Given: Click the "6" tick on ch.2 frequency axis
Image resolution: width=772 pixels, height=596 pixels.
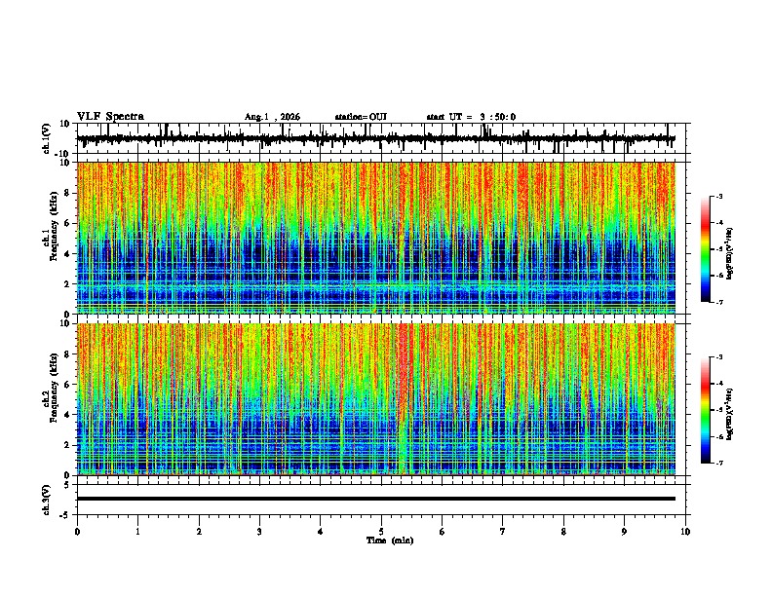Looking at the screenshot, I should click(x=67, y=385).
